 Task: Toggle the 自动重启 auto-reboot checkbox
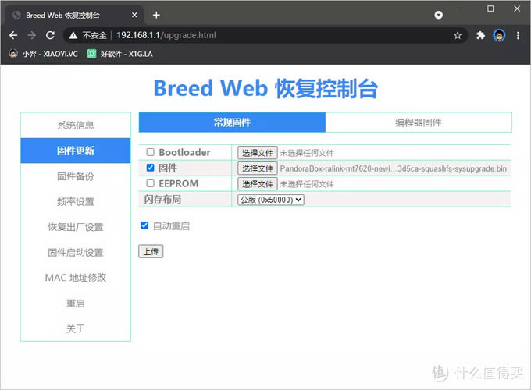point(144,225)
